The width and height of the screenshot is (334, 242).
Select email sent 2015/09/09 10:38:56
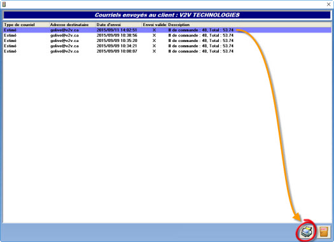[167, 36]
